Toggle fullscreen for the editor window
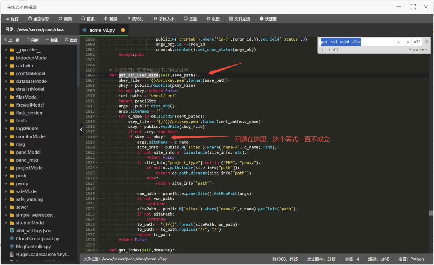This screenshot has width=434, height=265. pyautogui.click(x=413, y=7)
